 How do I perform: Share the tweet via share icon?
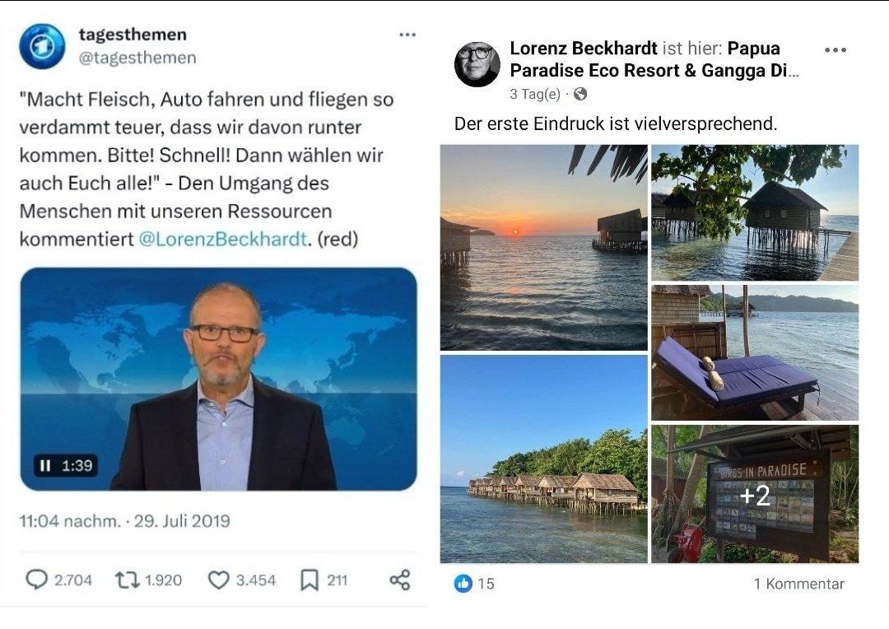400,580
